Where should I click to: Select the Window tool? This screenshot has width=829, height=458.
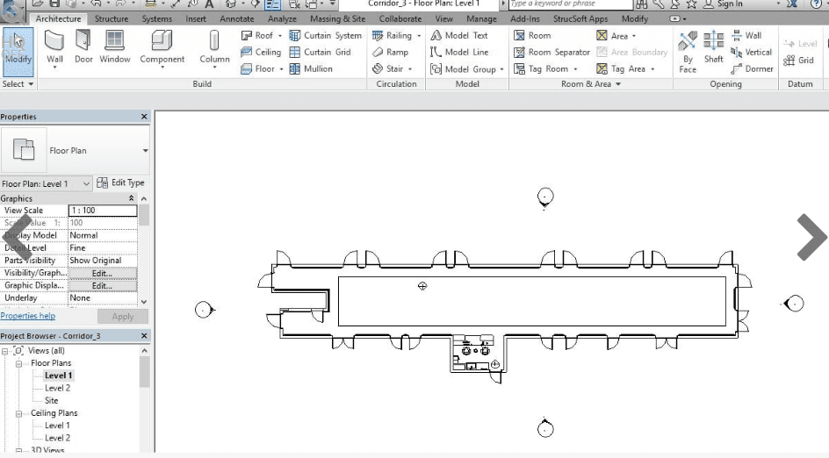[x=114, y=47]
